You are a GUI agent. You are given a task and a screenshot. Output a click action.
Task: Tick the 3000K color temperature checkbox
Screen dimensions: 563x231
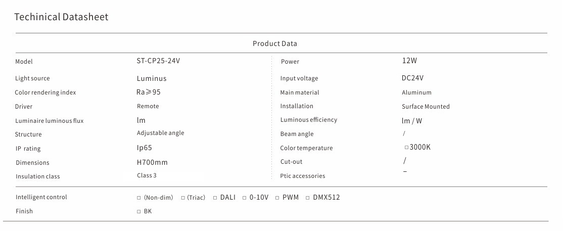tap(406, 148)
